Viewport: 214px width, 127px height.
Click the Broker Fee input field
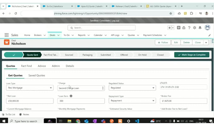click(183, 101)
